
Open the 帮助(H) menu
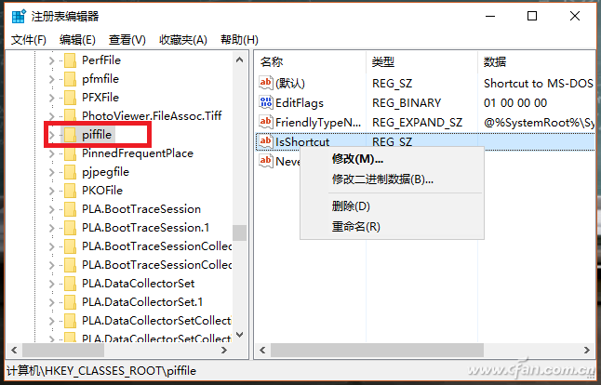click(x=239, y=40)
